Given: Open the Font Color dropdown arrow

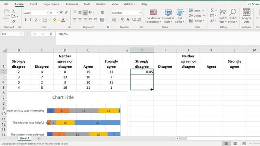Looking at the screenshot, I should 67,20.
